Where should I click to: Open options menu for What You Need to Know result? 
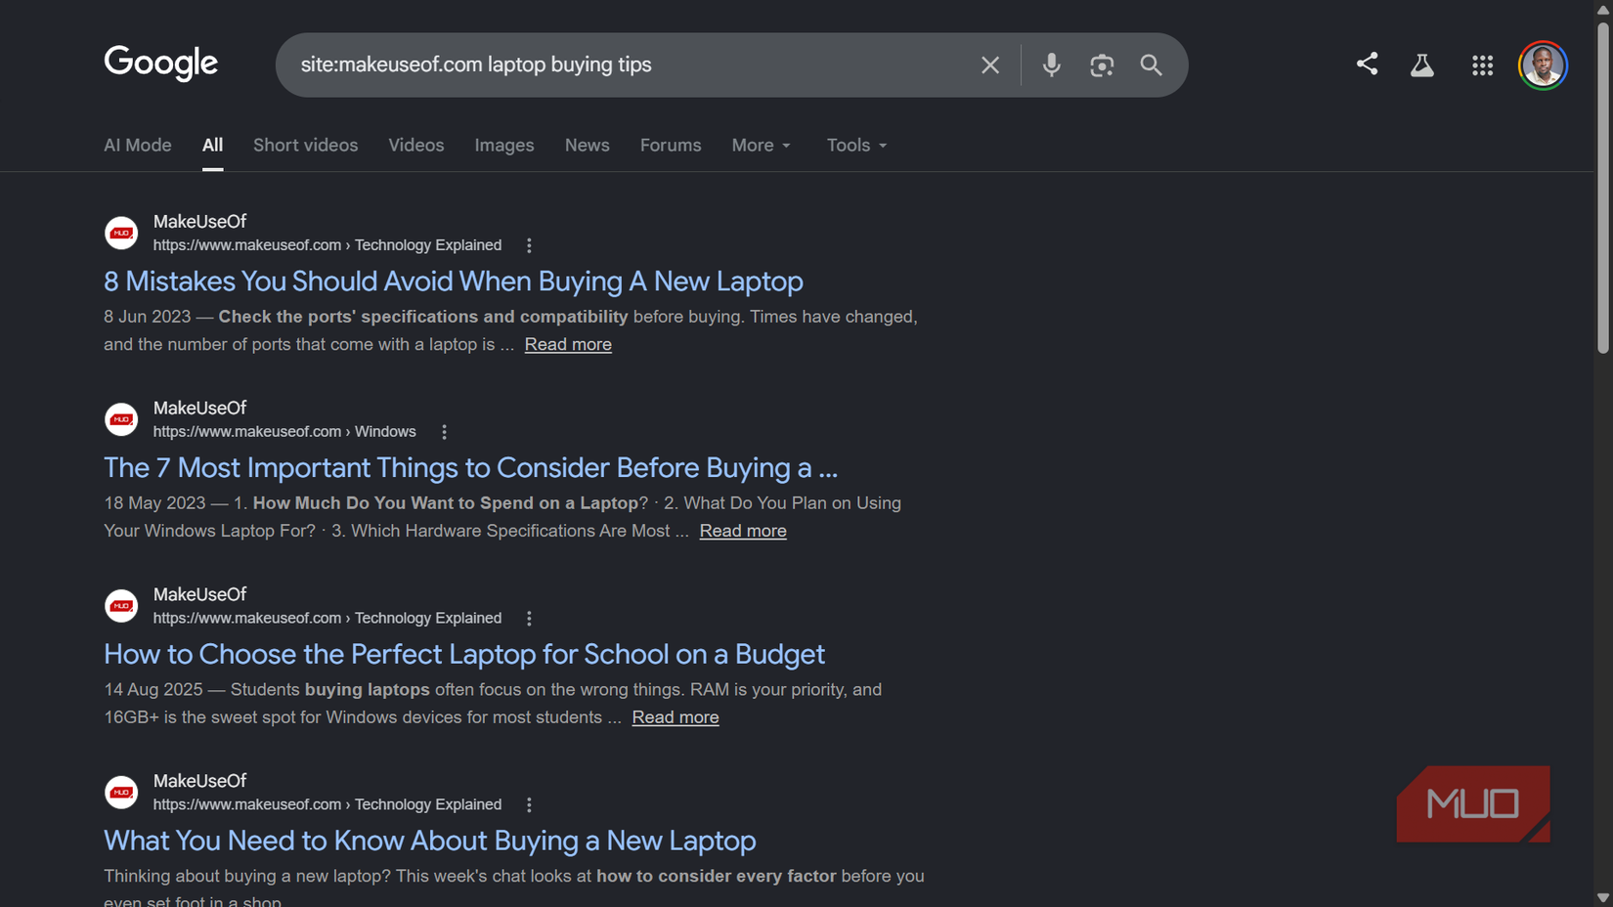[529, 805]
